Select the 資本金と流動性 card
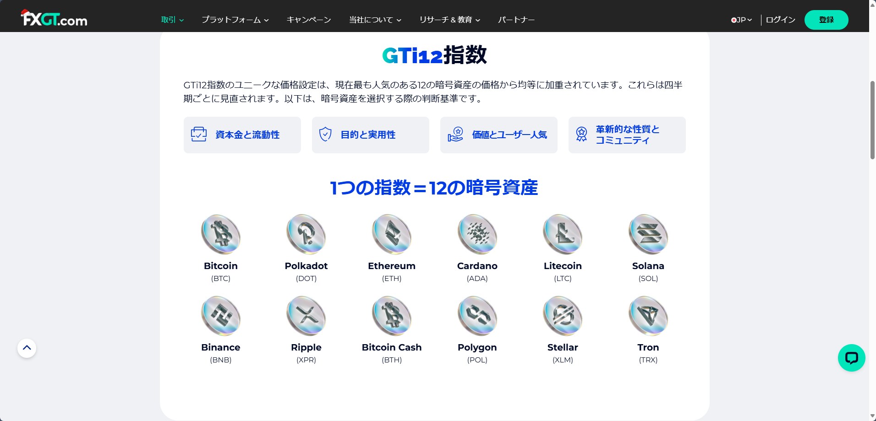 click(x=242, y=135)
